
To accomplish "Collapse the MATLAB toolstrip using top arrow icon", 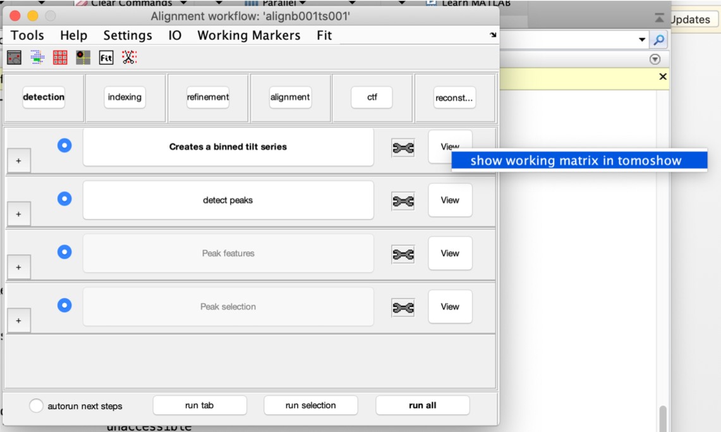I will click(659, 18).
